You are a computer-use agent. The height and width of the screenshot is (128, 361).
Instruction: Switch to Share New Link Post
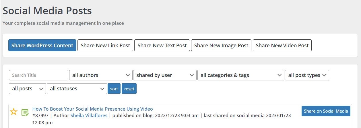click(105, 45)
